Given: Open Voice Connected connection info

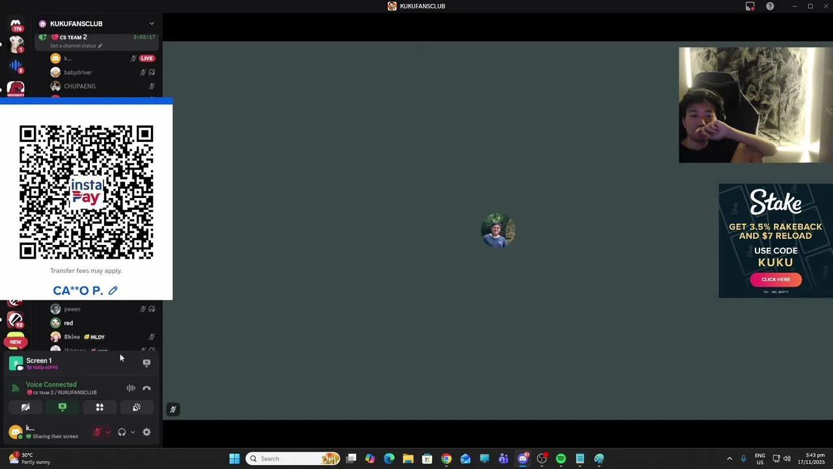Looking at the screenshot, I should point(51,384).
